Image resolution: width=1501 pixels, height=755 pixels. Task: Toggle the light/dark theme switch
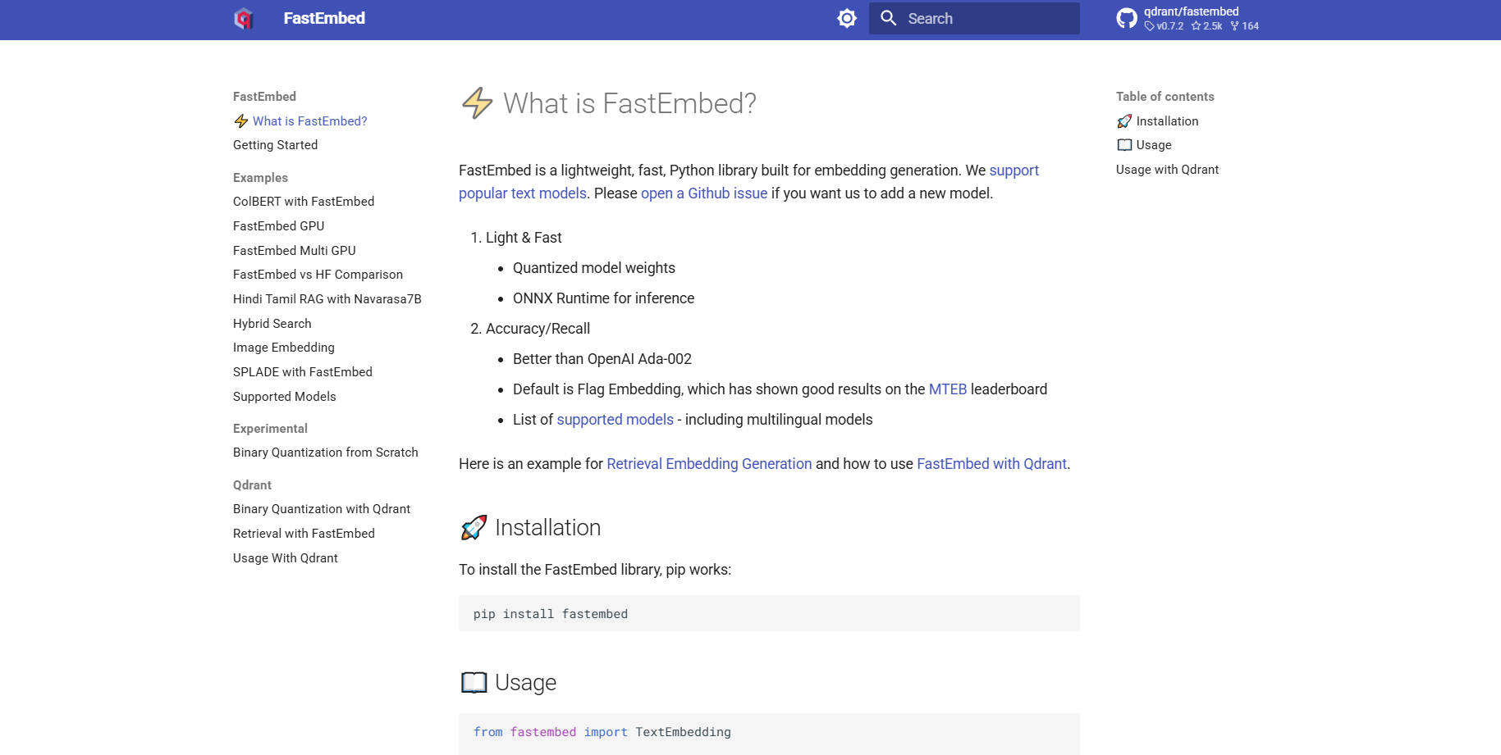(x=847, y=18)
